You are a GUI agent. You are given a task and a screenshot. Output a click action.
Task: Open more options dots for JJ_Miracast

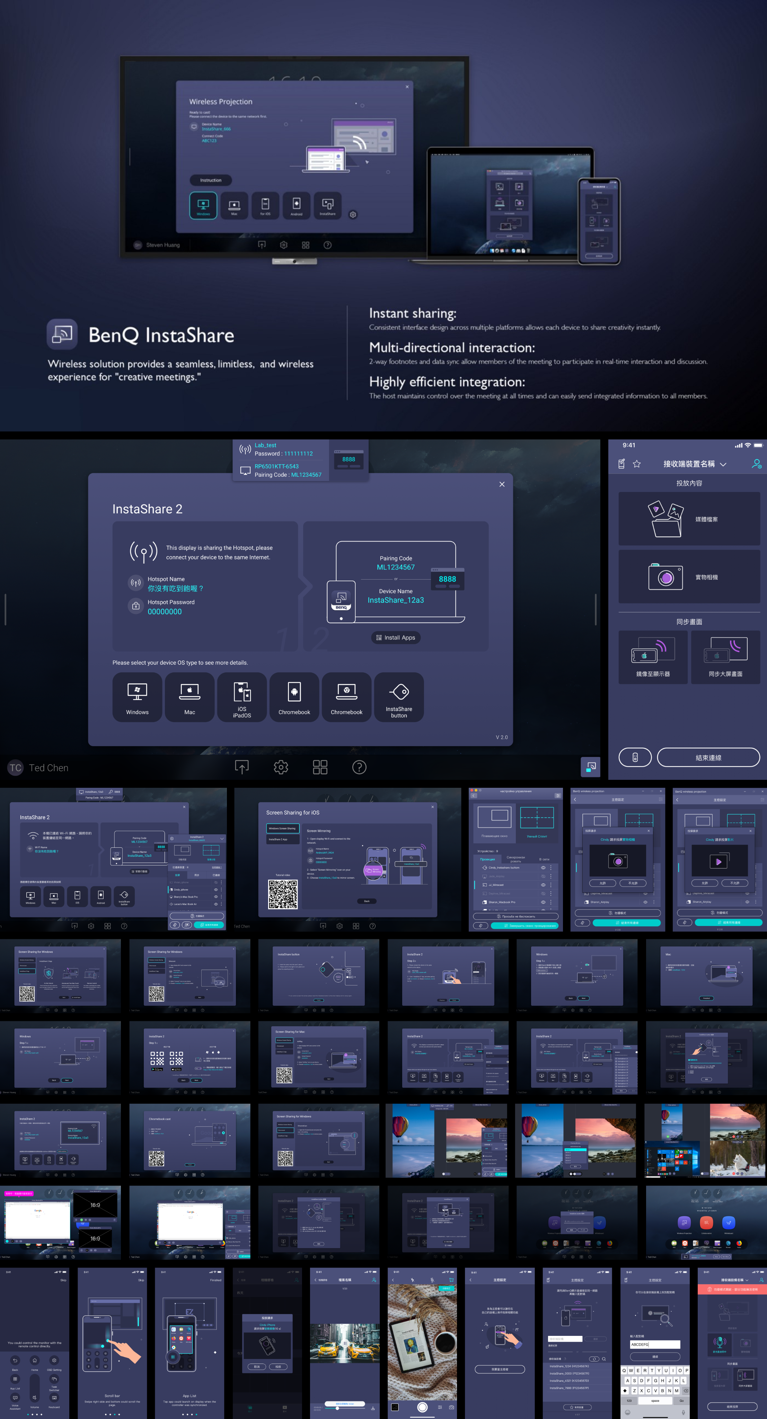click(x=550, y=885)
